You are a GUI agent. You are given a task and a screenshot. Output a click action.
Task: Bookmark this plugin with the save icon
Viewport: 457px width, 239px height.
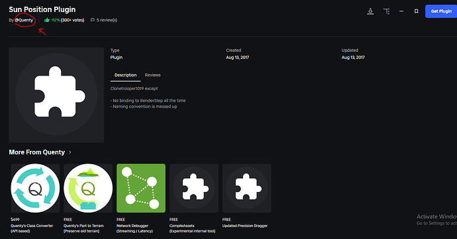click(x=416, y=11)
